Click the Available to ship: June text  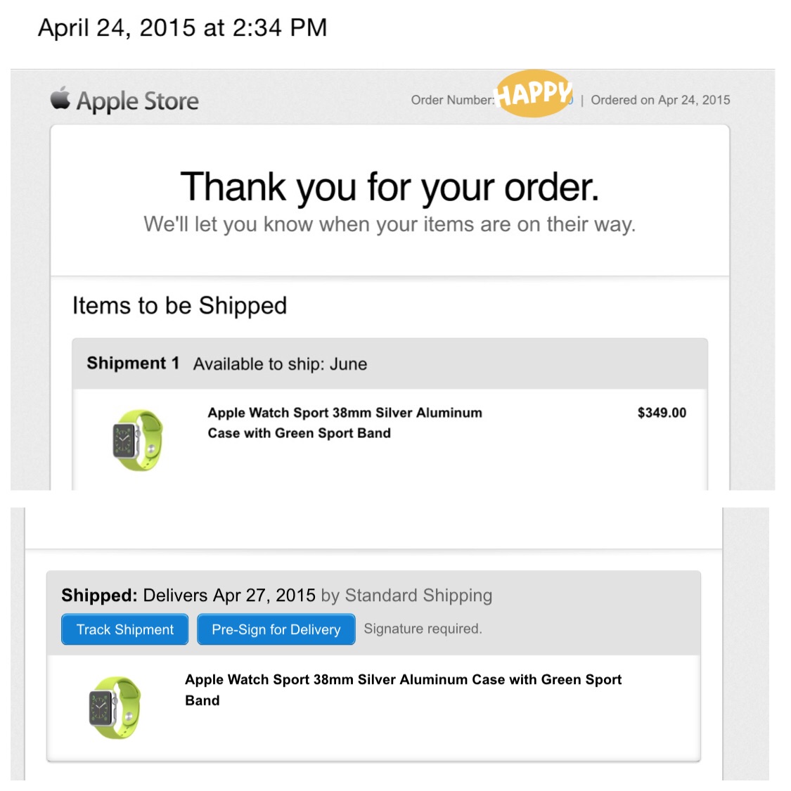click(x=280, y=364)
